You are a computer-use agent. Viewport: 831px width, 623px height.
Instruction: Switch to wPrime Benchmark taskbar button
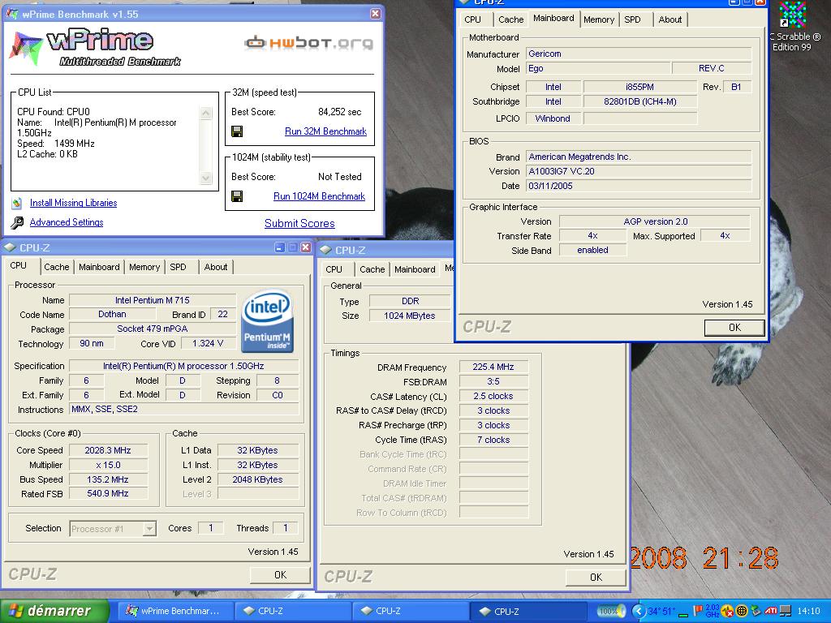[176, 611]
